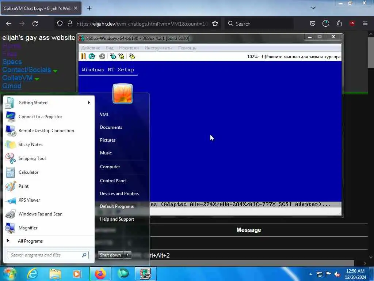Send Ctrl+Alt+Del icon in 86Box toolbar
This screenshot has height=281, width=374.
click(113, 56)
